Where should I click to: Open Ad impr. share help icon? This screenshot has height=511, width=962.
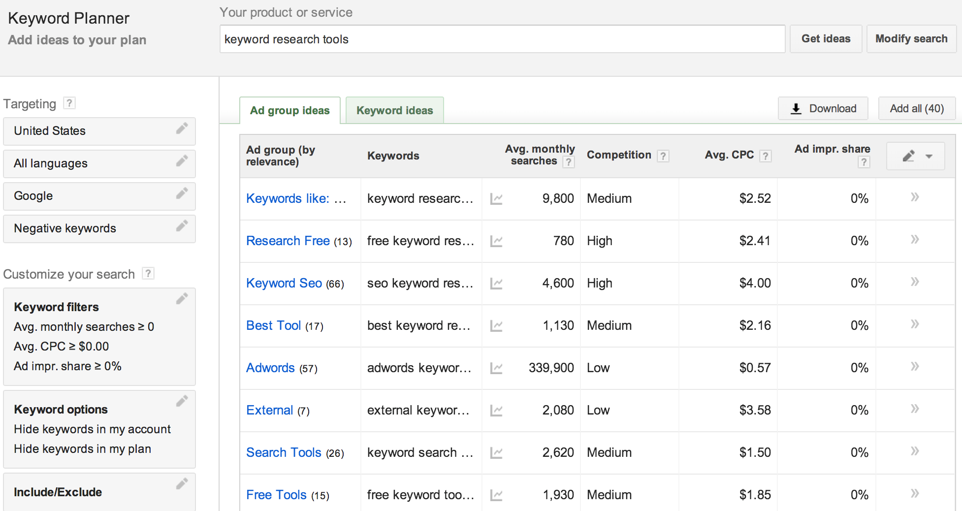click(864, 162)
